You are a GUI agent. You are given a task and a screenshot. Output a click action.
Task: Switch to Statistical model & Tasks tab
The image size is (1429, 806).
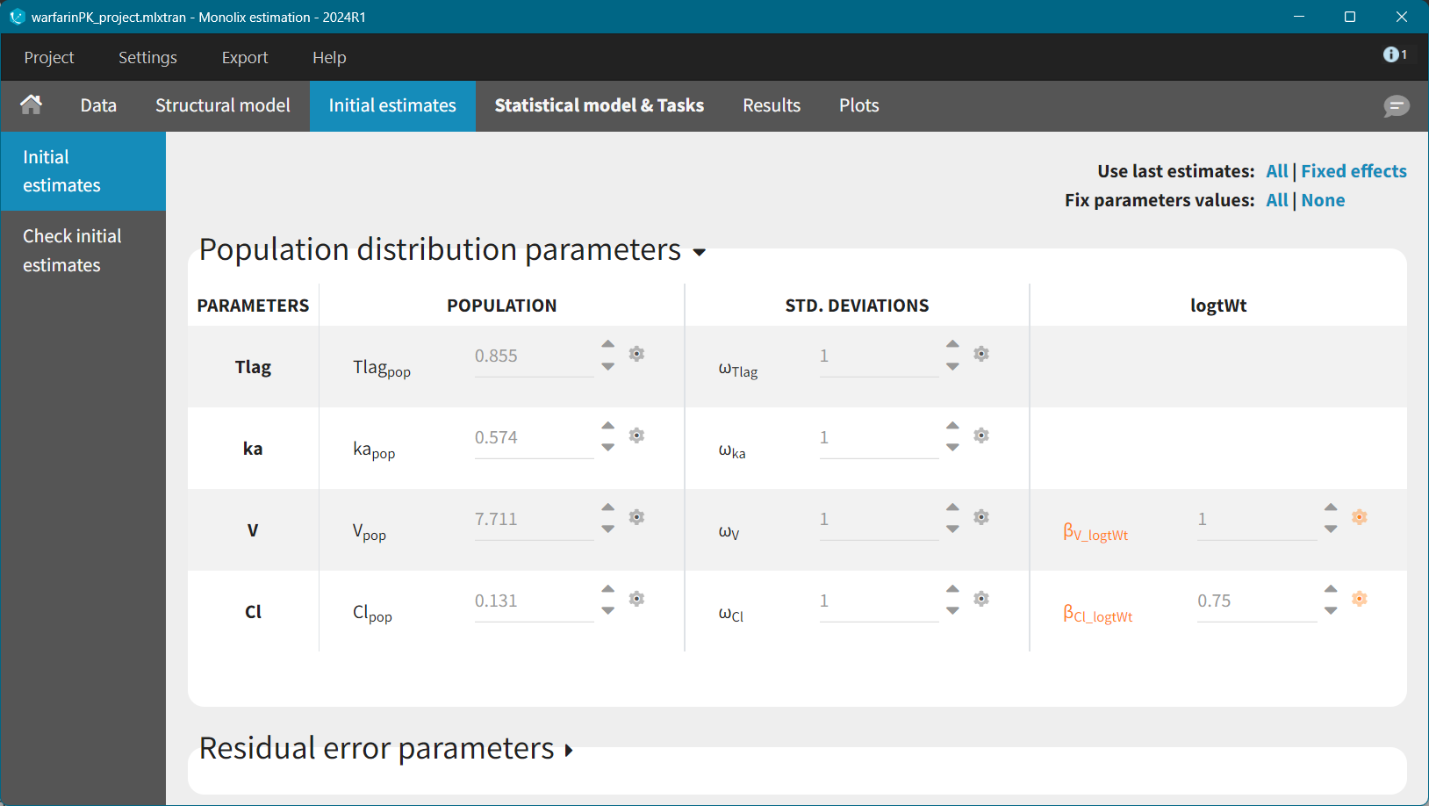(x=599, y=105)
